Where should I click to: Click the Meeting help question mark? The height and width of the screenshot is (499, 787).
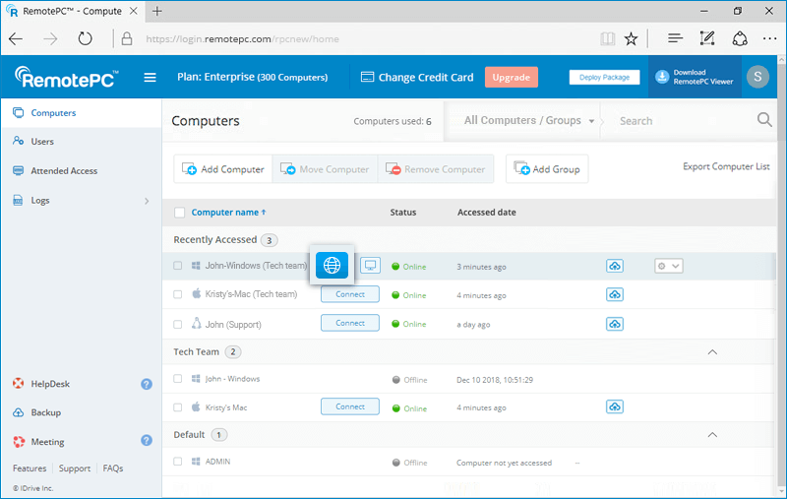[147, 440]
